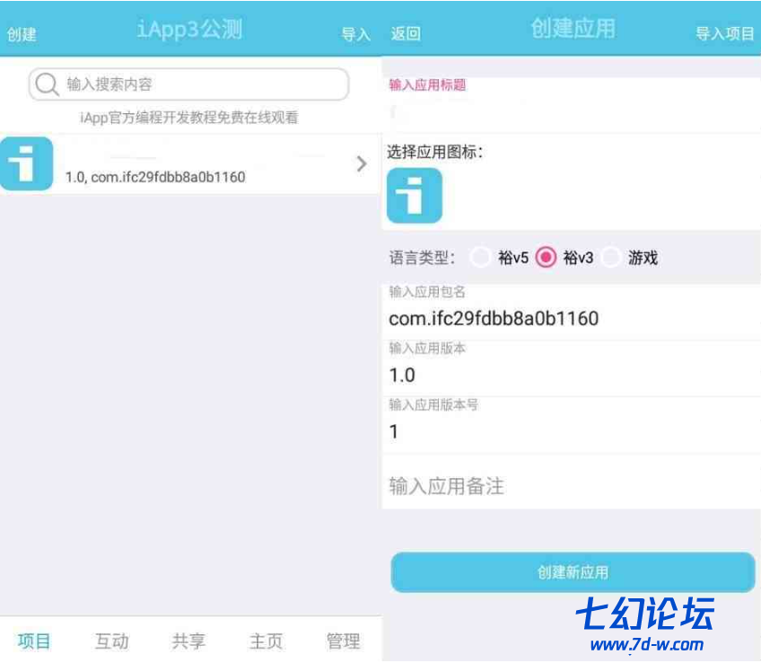Click the search magnifier icon
Image resolution: width=761 pixels, height=663 pixels.
tap(47, 84)
